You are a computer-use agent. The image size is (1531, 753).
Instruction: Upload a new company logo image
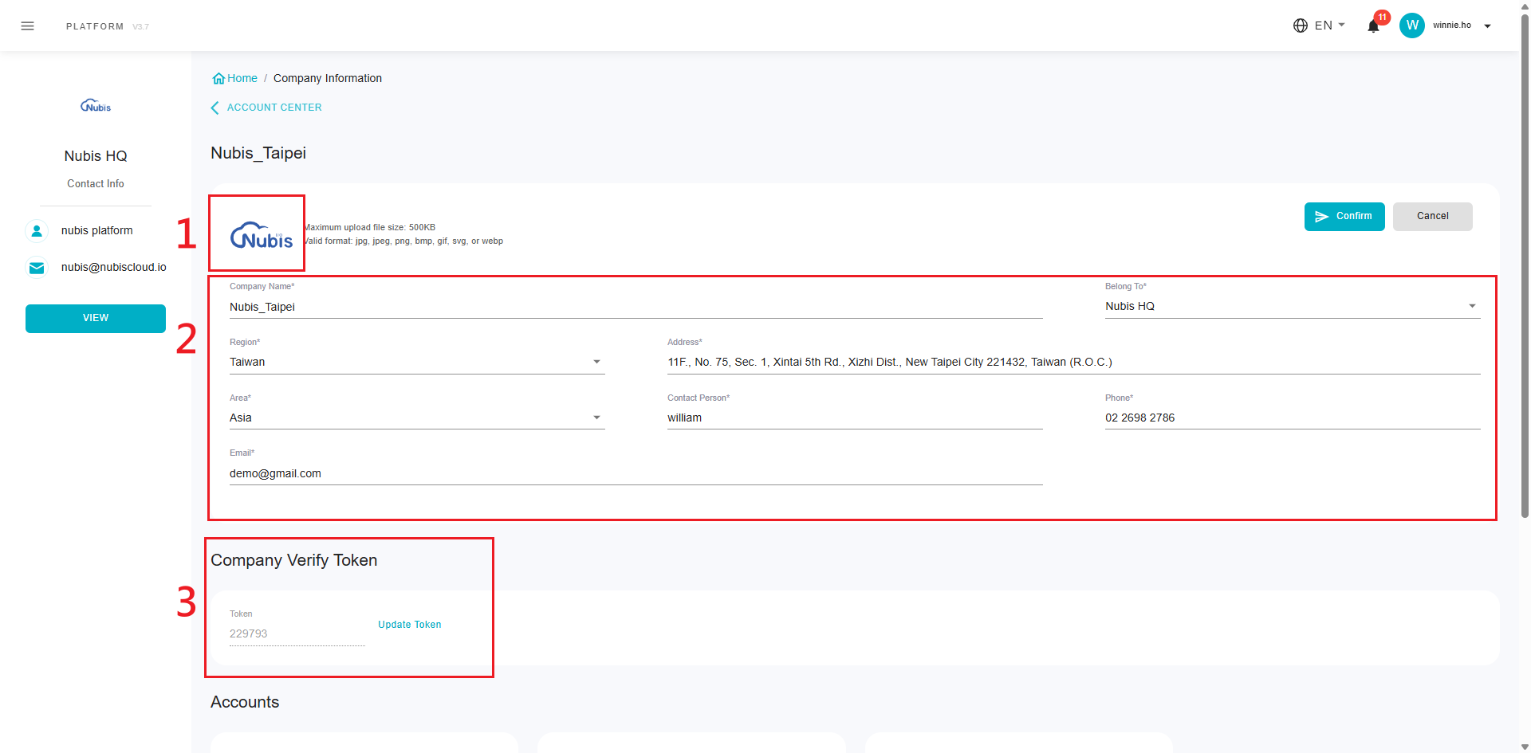coord(262,235)
